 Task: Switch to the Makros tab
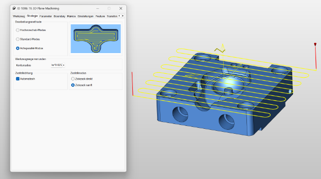[x=71, y=16]
